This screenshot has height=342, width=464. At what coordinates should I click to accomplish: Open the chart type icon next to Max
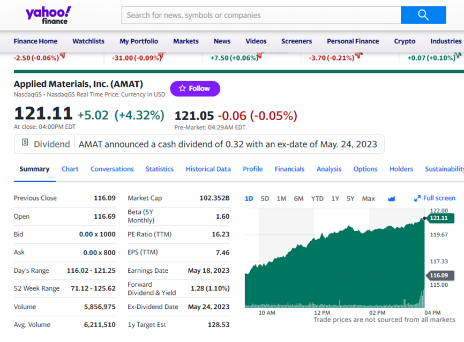[x=391, y=198]
